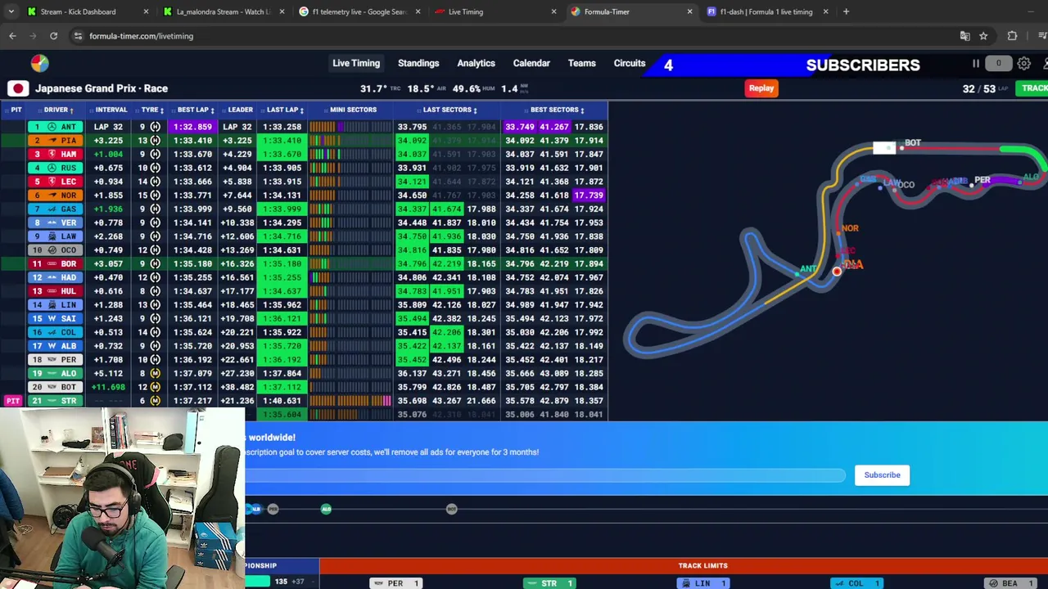Click the Japanese flag icon
The height and width of the screenshot is (589, 1048).
point(18,88)
